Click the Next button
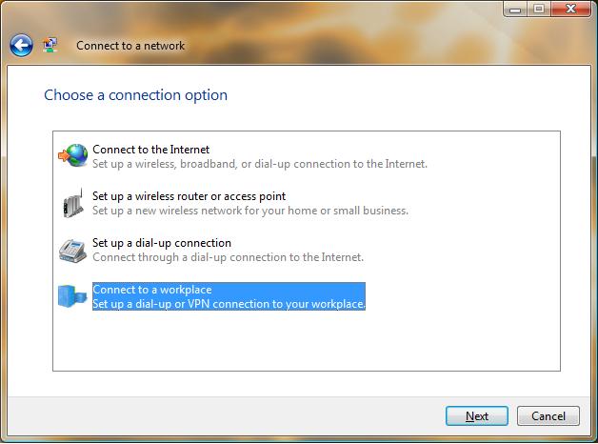 click(477, 415)
